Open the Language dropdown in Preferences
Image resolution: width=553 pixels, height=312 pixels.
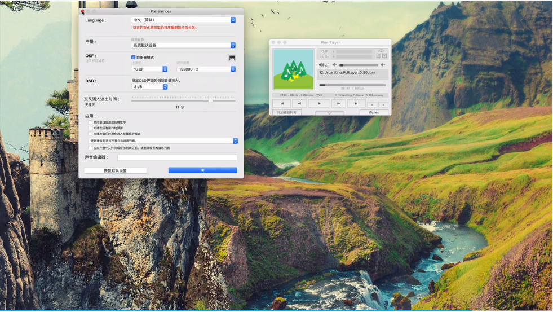[183, 20]
